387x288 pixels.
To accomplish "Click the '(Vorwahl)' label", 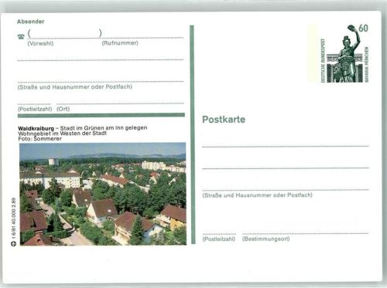I will 40,43.
